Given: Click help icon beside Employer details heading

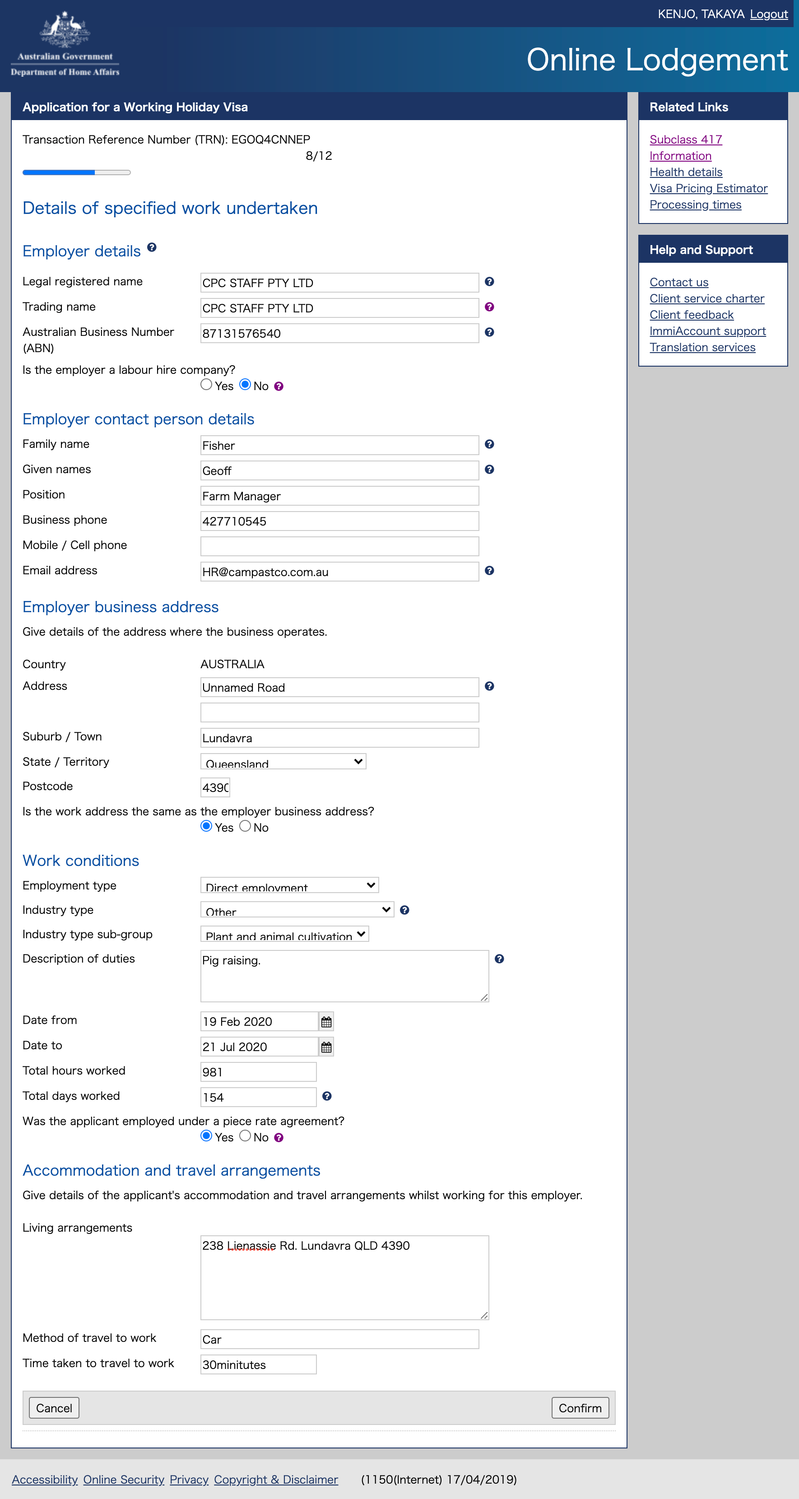Looking at the screenshot, I should click(152, 247).
